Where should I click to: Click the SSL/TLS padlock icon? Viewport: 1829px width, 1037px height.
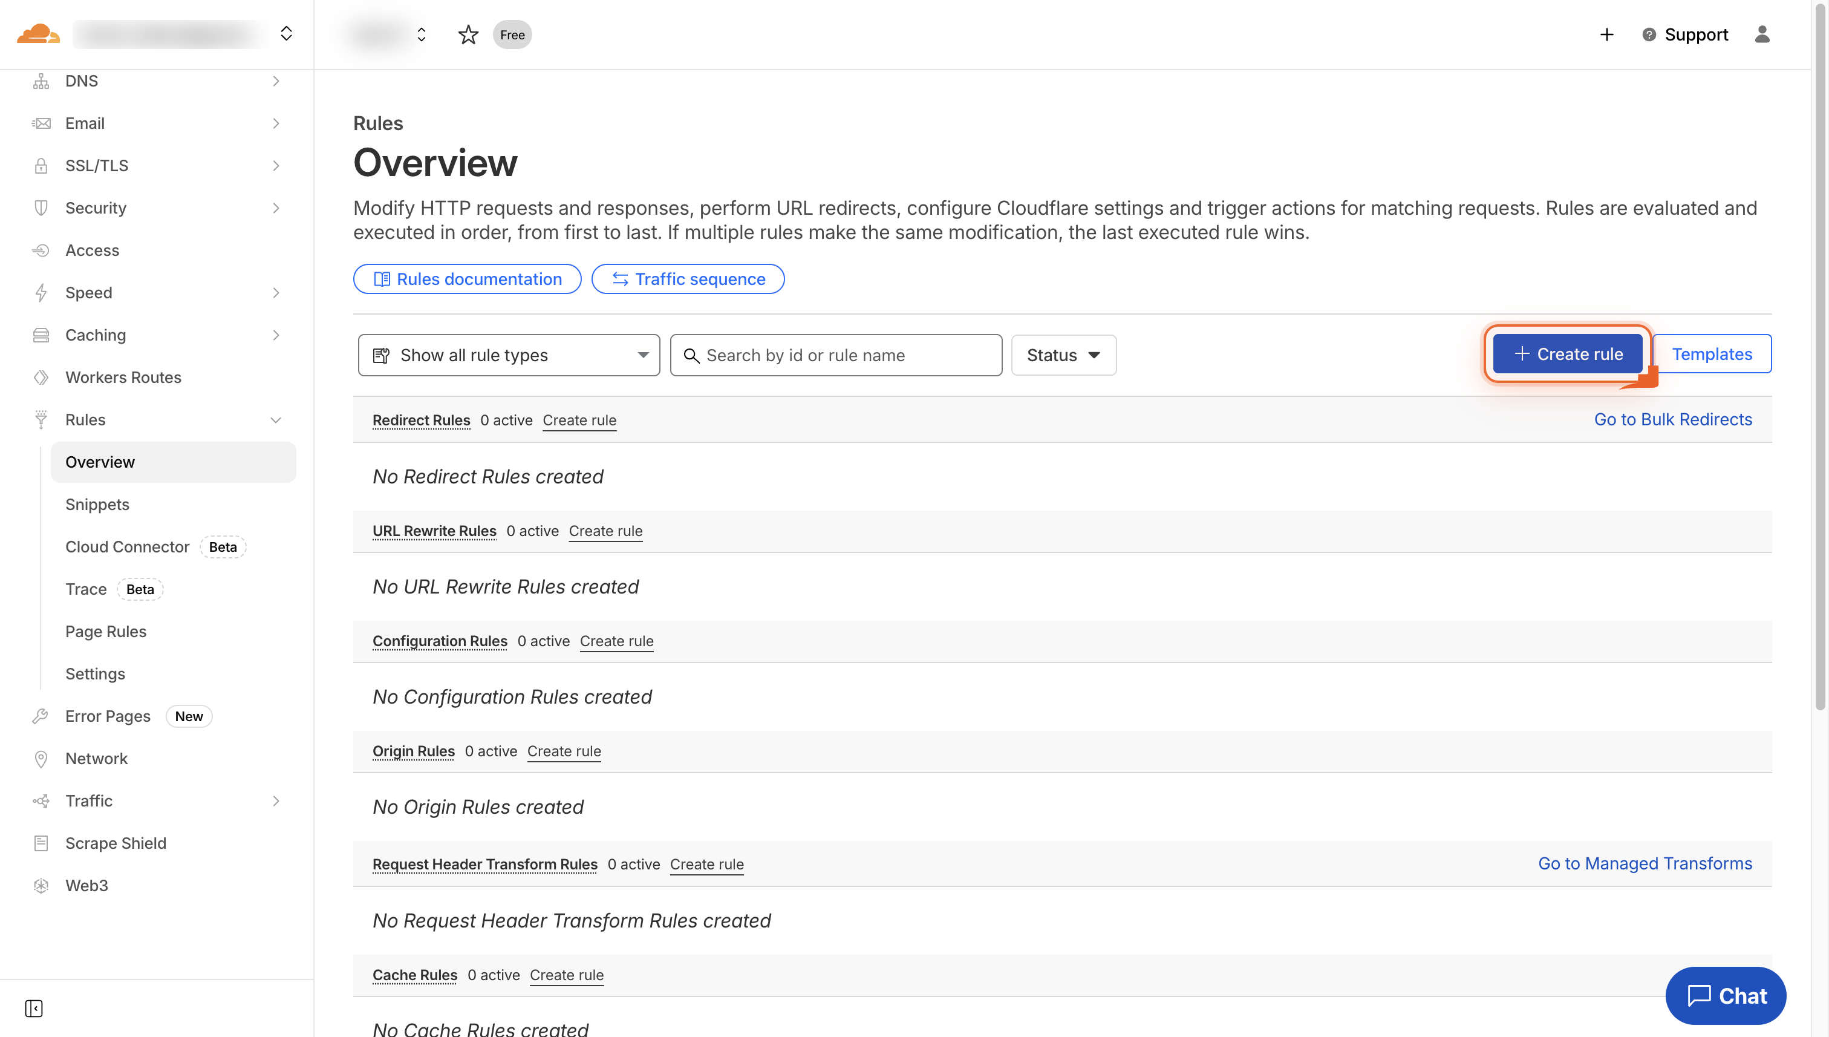[41, 165]
